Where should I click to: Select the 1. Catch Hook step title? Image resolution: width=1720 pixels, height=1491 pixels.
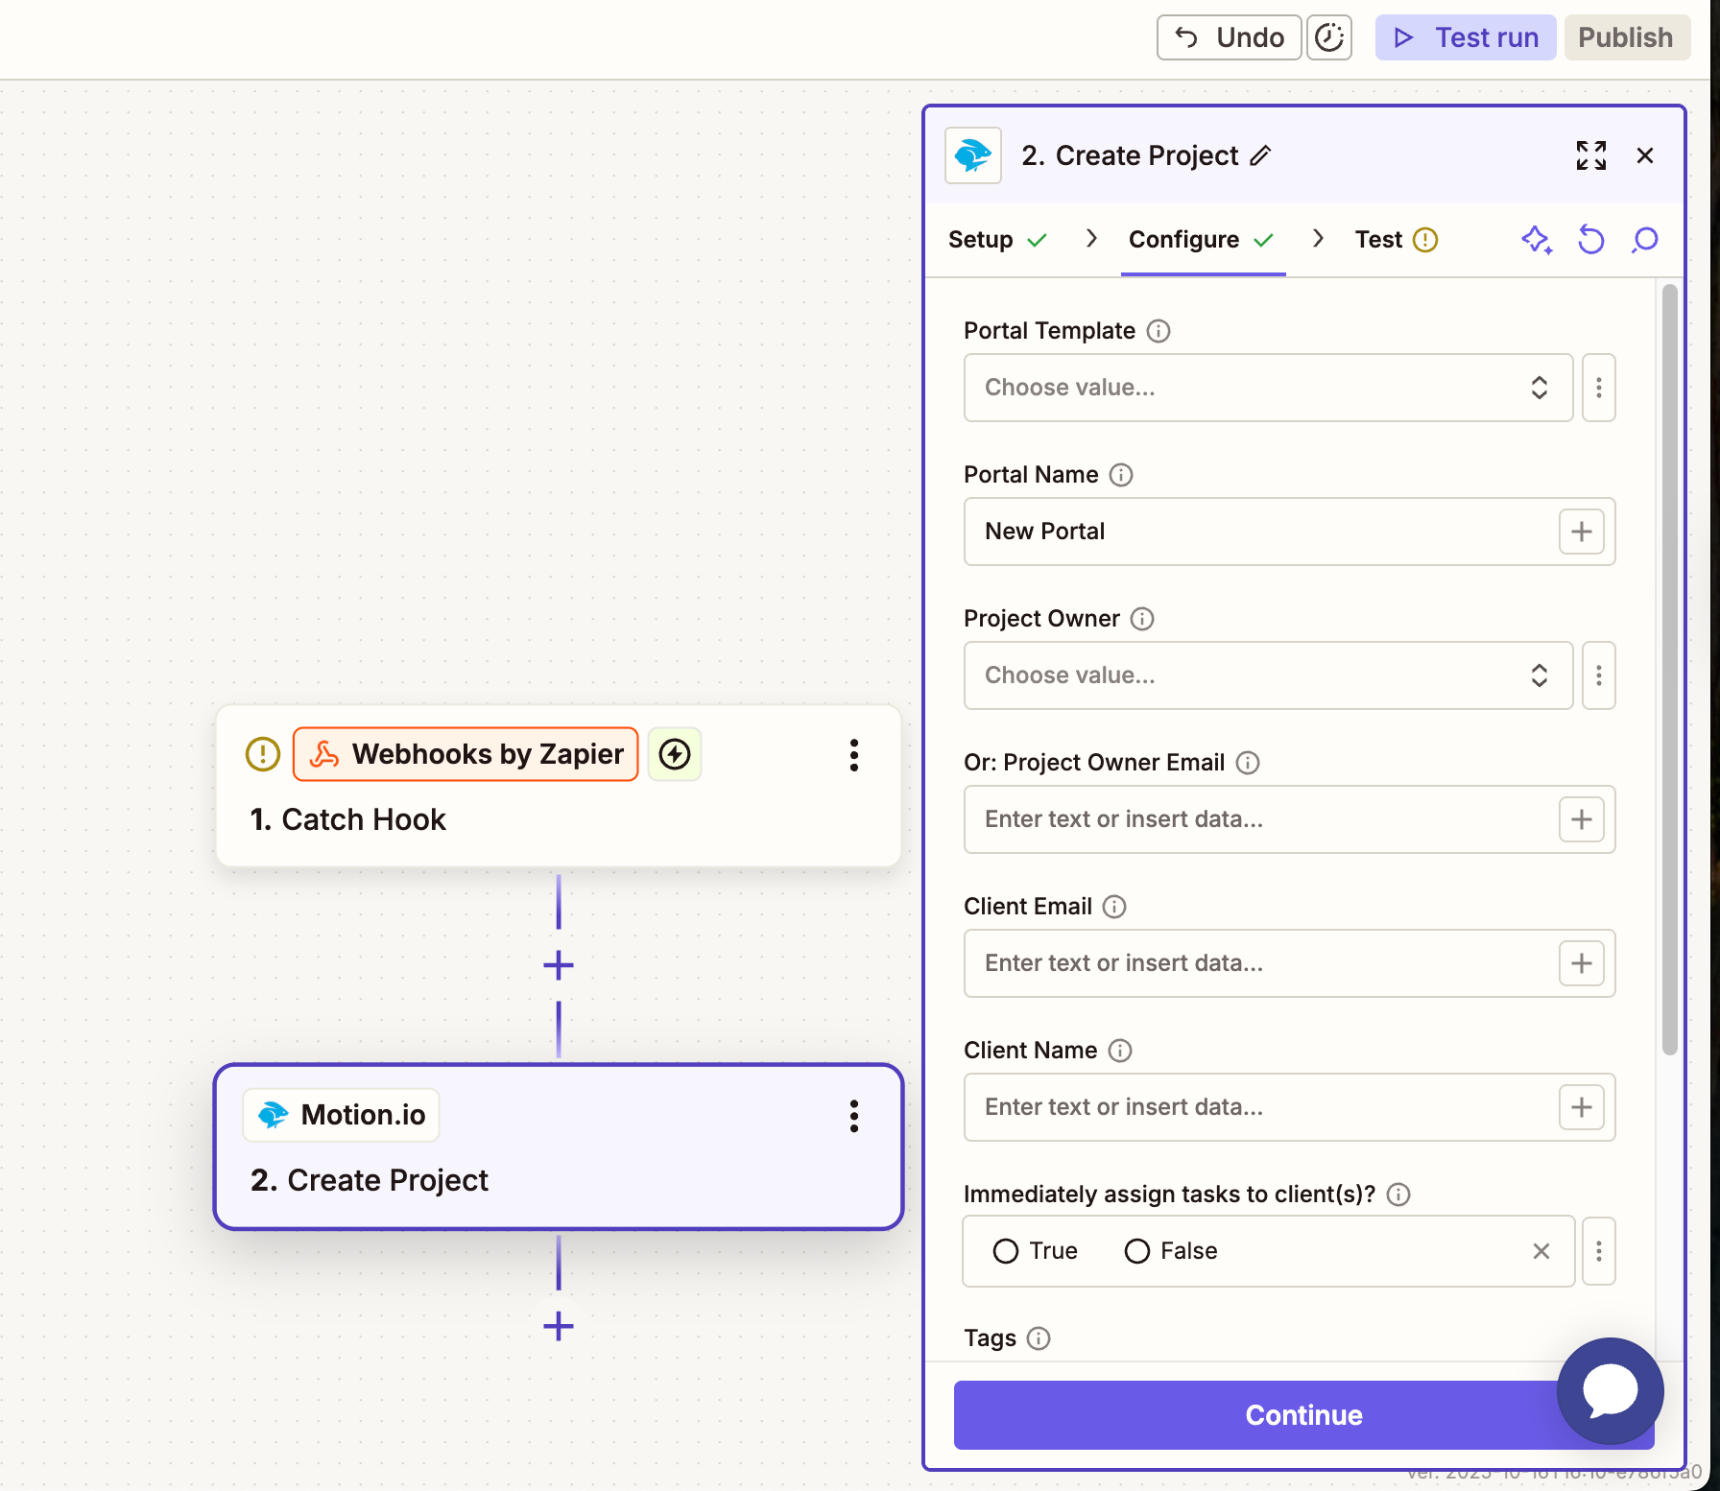click(x=347, y=819)
